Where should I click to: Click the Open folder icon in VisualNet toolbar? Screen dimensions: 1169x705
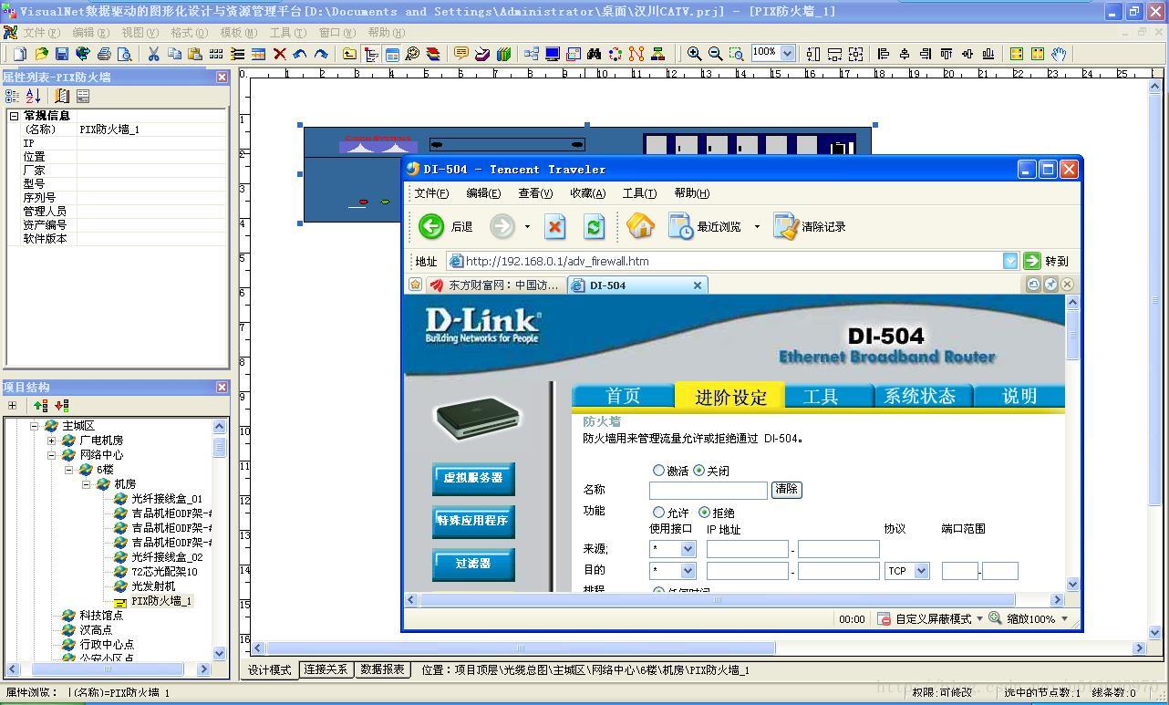[41, 54]
